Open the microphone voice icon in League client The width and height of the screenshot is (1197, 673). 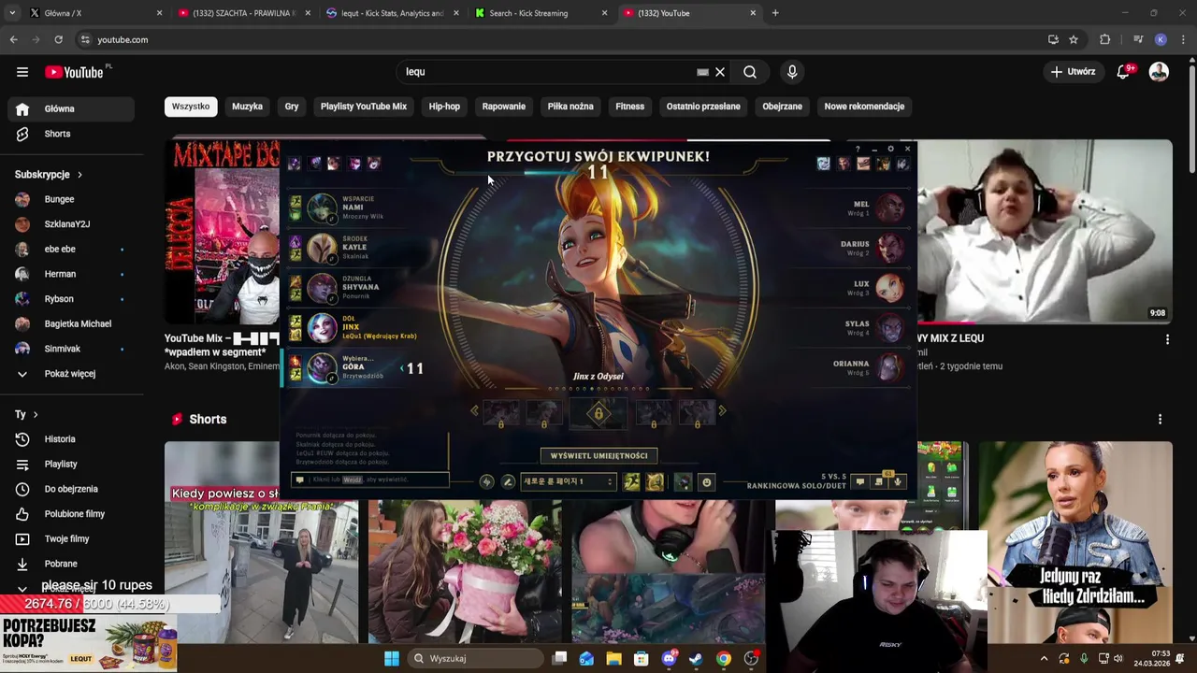tap(897, 482)
